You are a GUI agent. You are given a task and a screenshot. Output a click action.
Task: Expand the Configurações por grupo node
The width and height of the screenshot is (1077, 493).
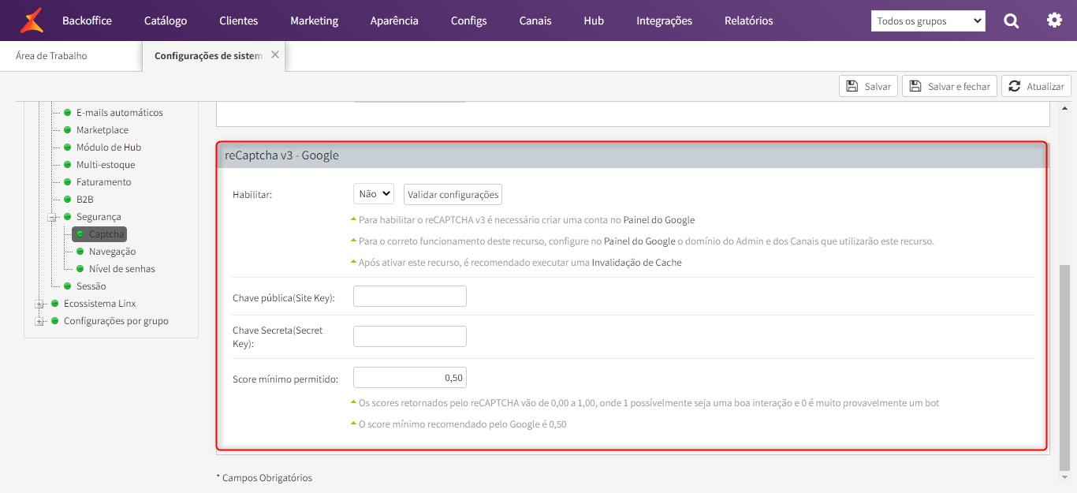coord(39,321)
